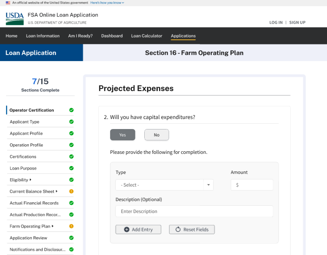
Task: Click the plus icon on Add Entry
Action: (x=127, y=229)
